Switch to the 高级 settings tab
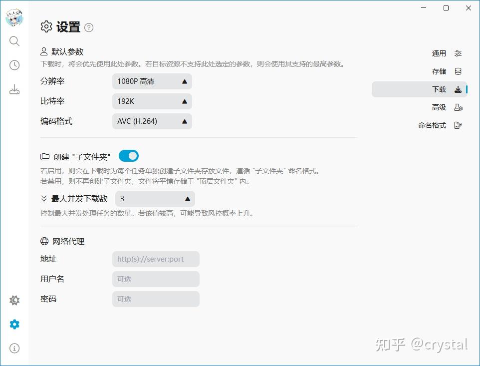Image resolution: width=480 pixels, height=366 pixels. (x=439, y=107)
